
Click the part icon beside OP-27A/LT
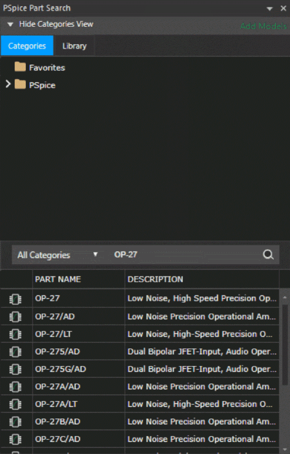pyautogui.click(x=16, y=404)
